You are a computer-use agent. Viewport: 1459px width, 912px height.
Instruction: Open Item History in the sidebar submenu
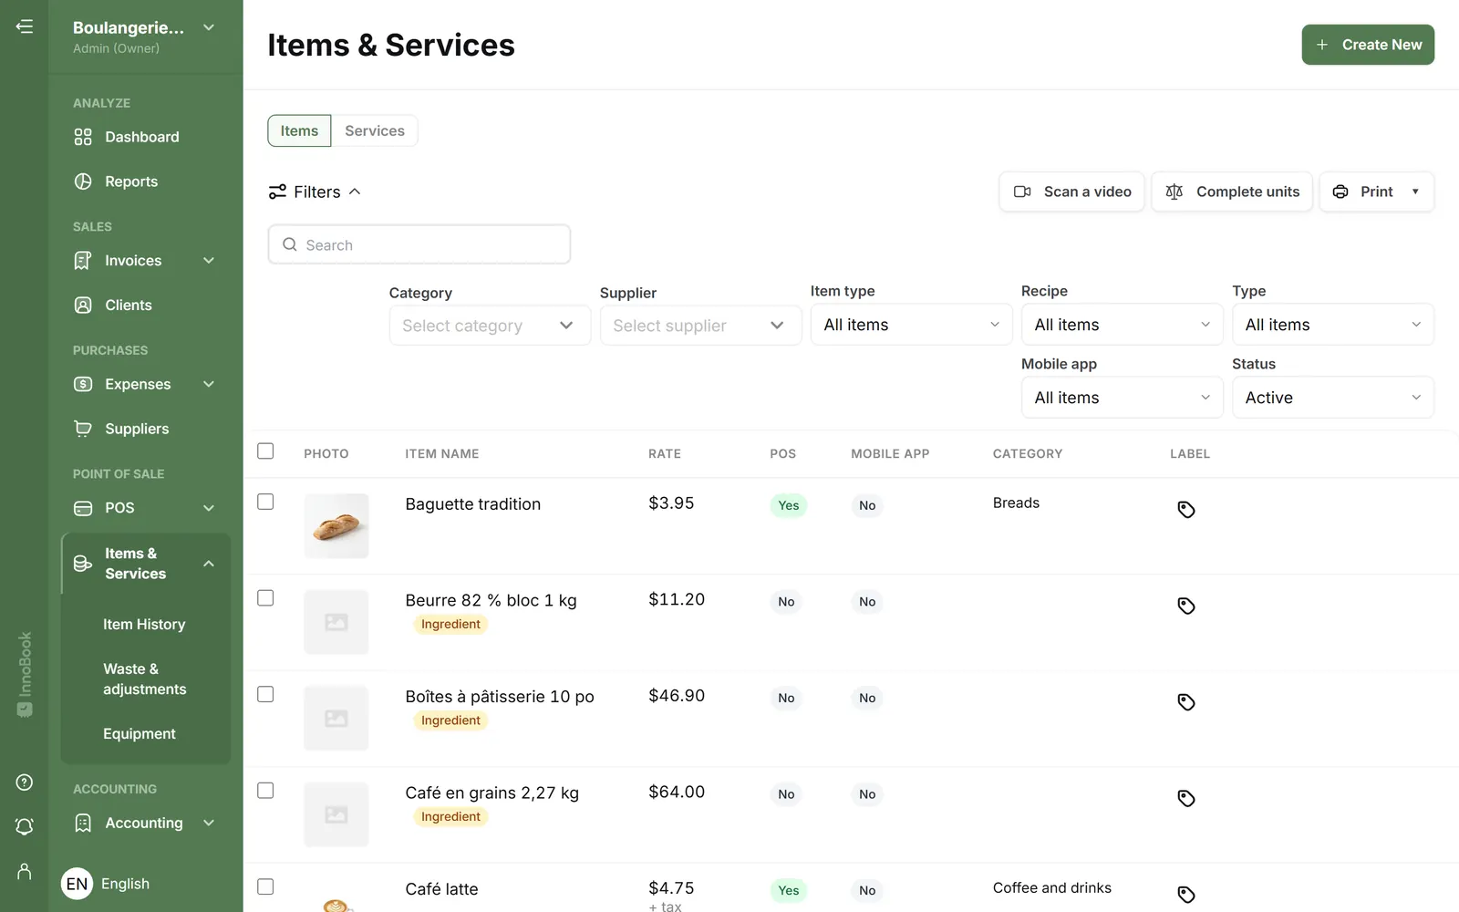coord(144,625)
